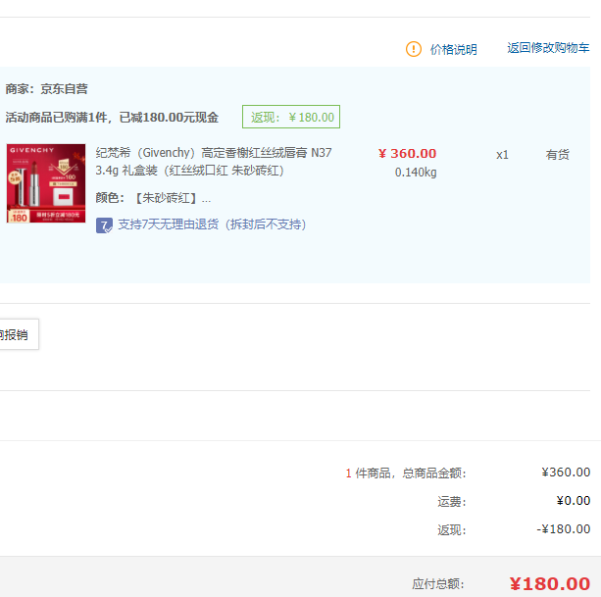Click the 活动商品已购满1件 promotion text
The image size is (601, 597).
coord(112,118)
